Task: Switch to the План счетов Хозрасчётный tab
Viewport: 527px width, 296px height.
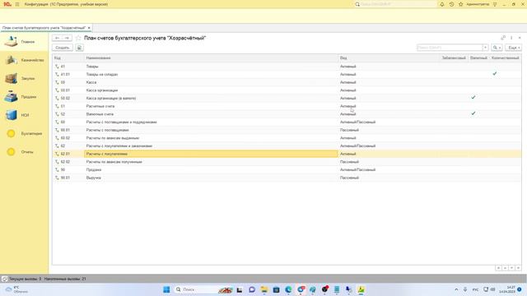Action: click(x=44, y=28)
